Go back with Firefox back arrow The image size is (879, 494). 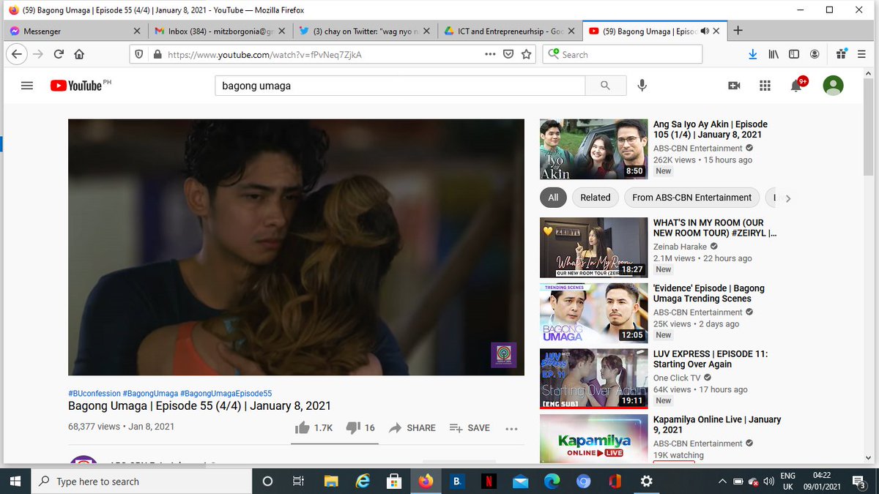click(18, 54)
